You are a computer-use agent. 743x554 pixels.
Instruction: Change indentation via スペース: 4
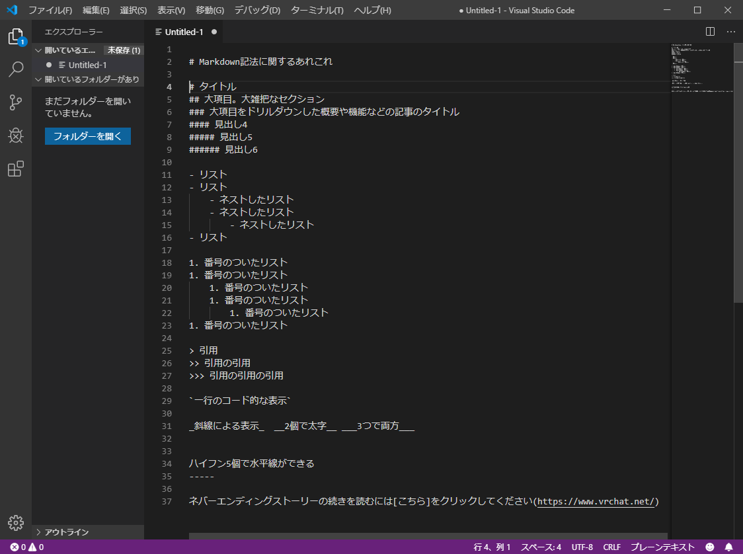point(541,547)
